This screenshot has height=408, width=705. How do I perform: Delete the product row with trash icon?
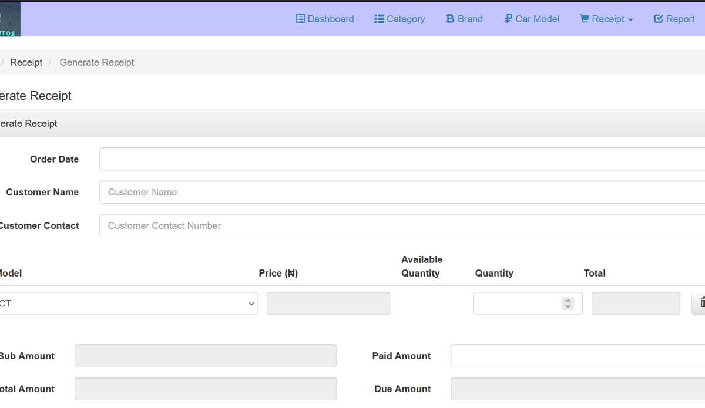(x=701, y=303)
